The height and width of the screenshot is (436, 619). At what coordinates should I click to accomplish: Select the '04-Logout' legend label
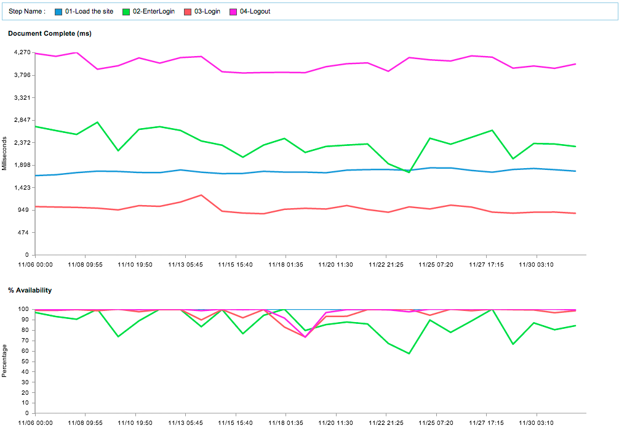pyautogui.click(x=255, y=12)
